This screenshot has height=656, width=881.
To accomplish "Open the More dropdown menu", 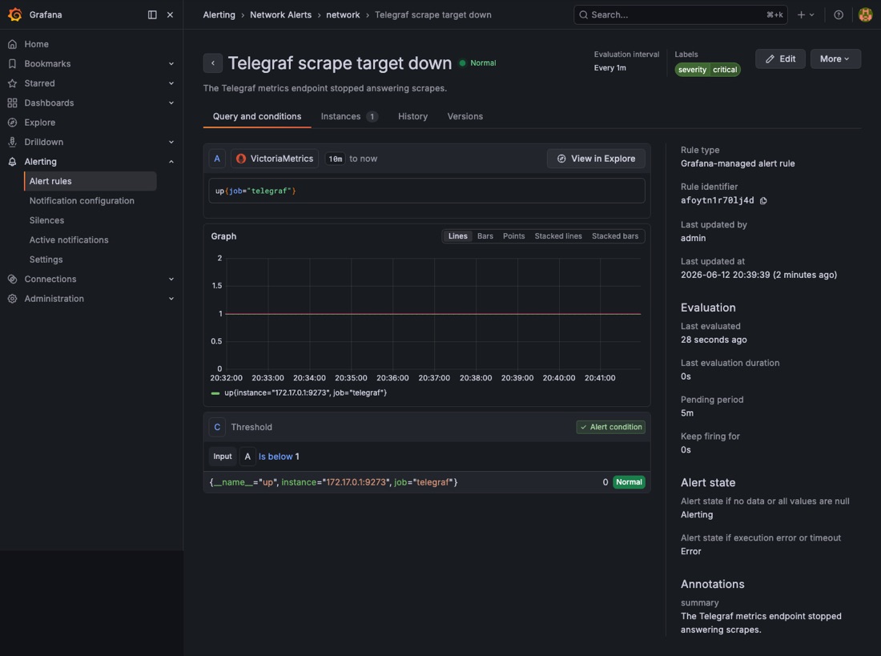I will 835,58.
